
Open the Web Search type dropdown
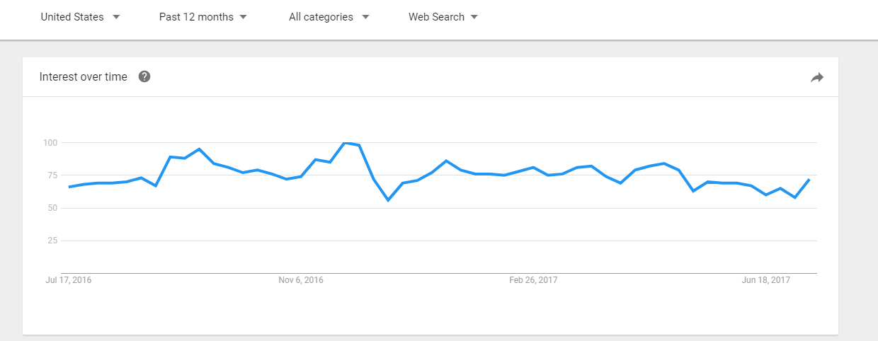tap(443, 17)
